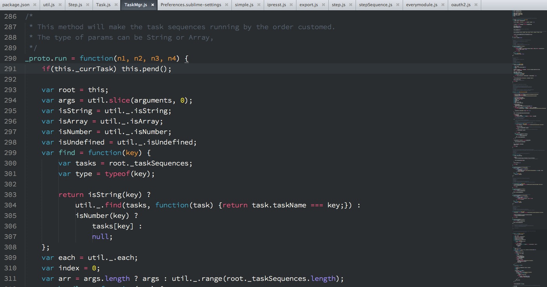Click line number 299 in the gutter
The width and height of the screenshot is (547, 287).
point(11,153)
